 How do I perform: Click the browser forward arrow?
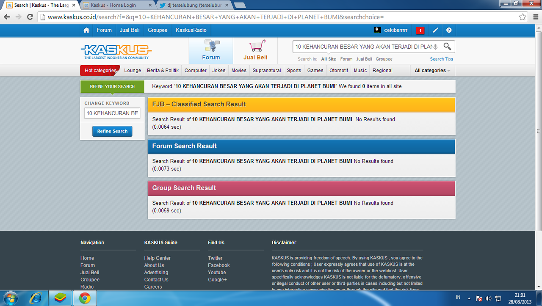tap(18, 17)
